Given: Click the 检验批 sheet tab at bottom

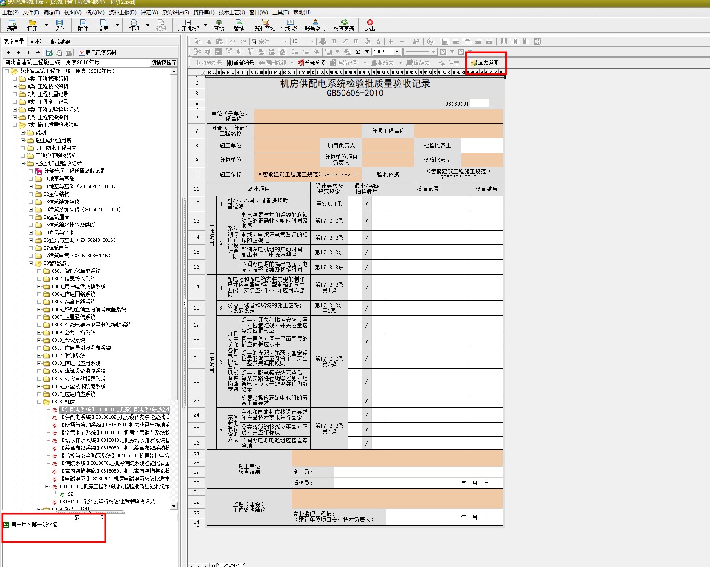Looking at the screenshot, I should [x=231, y=564].
